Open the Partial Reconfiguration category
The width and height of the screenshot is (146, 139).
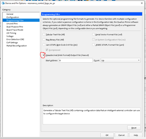pyautogui.click(x=16, y=45)
